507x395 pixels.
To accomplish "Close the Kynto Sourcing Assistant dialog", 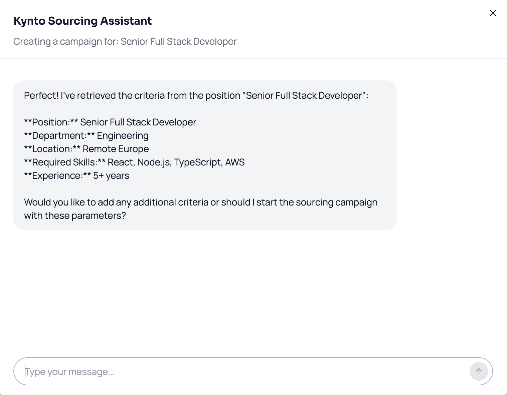I will click(493, 13).
